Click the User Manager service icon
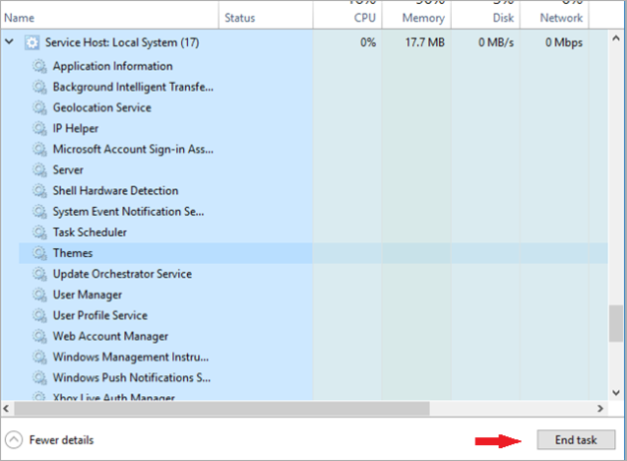Screen dimensions: 627x461 pos(39,295)
